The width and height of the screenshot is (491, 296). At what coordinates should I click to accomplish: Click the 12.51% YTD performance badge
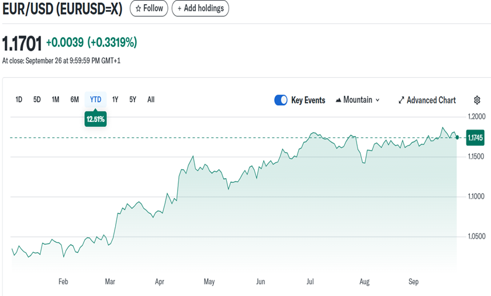point(95,119)
